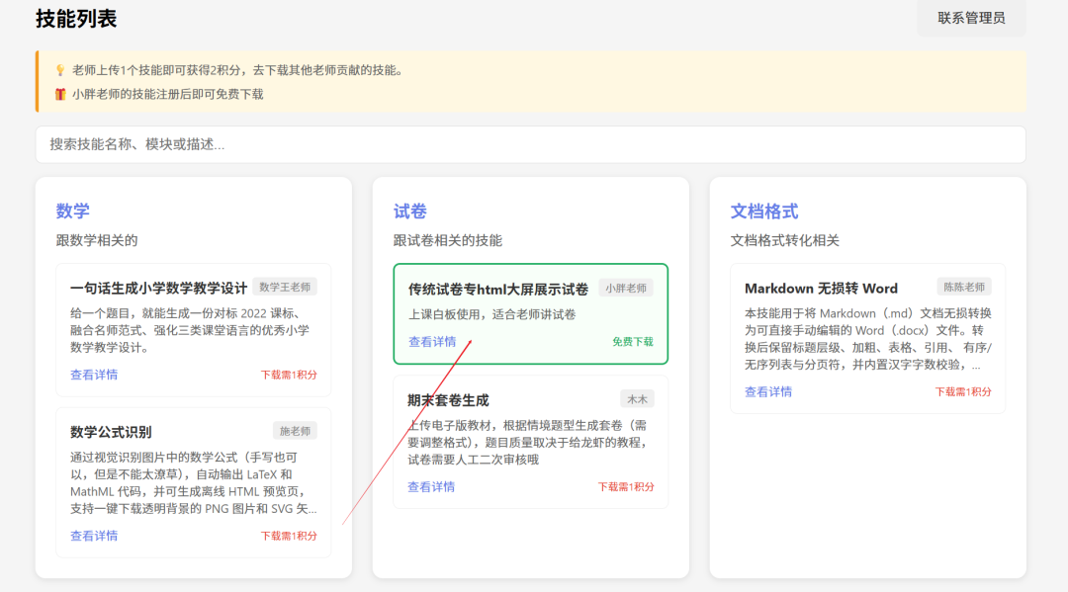This screenshot has height=592, width=1068.
Task: Select the 传统试卷专html大屏展示试卷 card title
Action: click(x=497, y=290)
